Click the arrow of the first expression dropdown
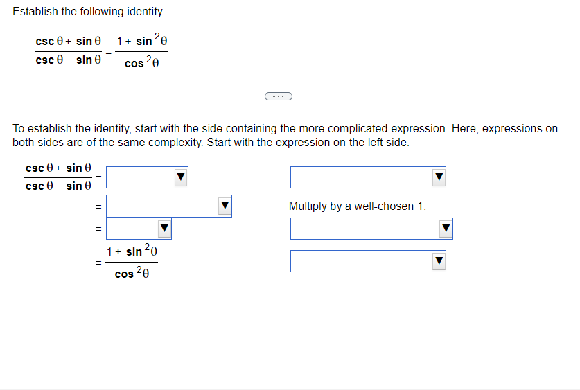This screenshot has height=390, width=580. (x=181, y=177)
